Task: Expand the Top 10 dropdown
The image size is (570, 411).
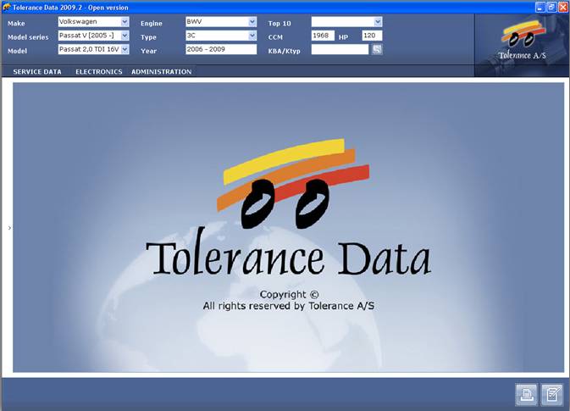Action: click(x=378, y=22)
